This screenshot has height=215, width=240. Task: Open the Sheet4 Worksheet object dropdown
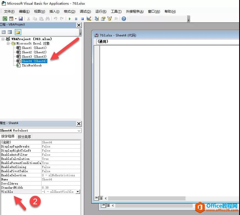(79, 131)
